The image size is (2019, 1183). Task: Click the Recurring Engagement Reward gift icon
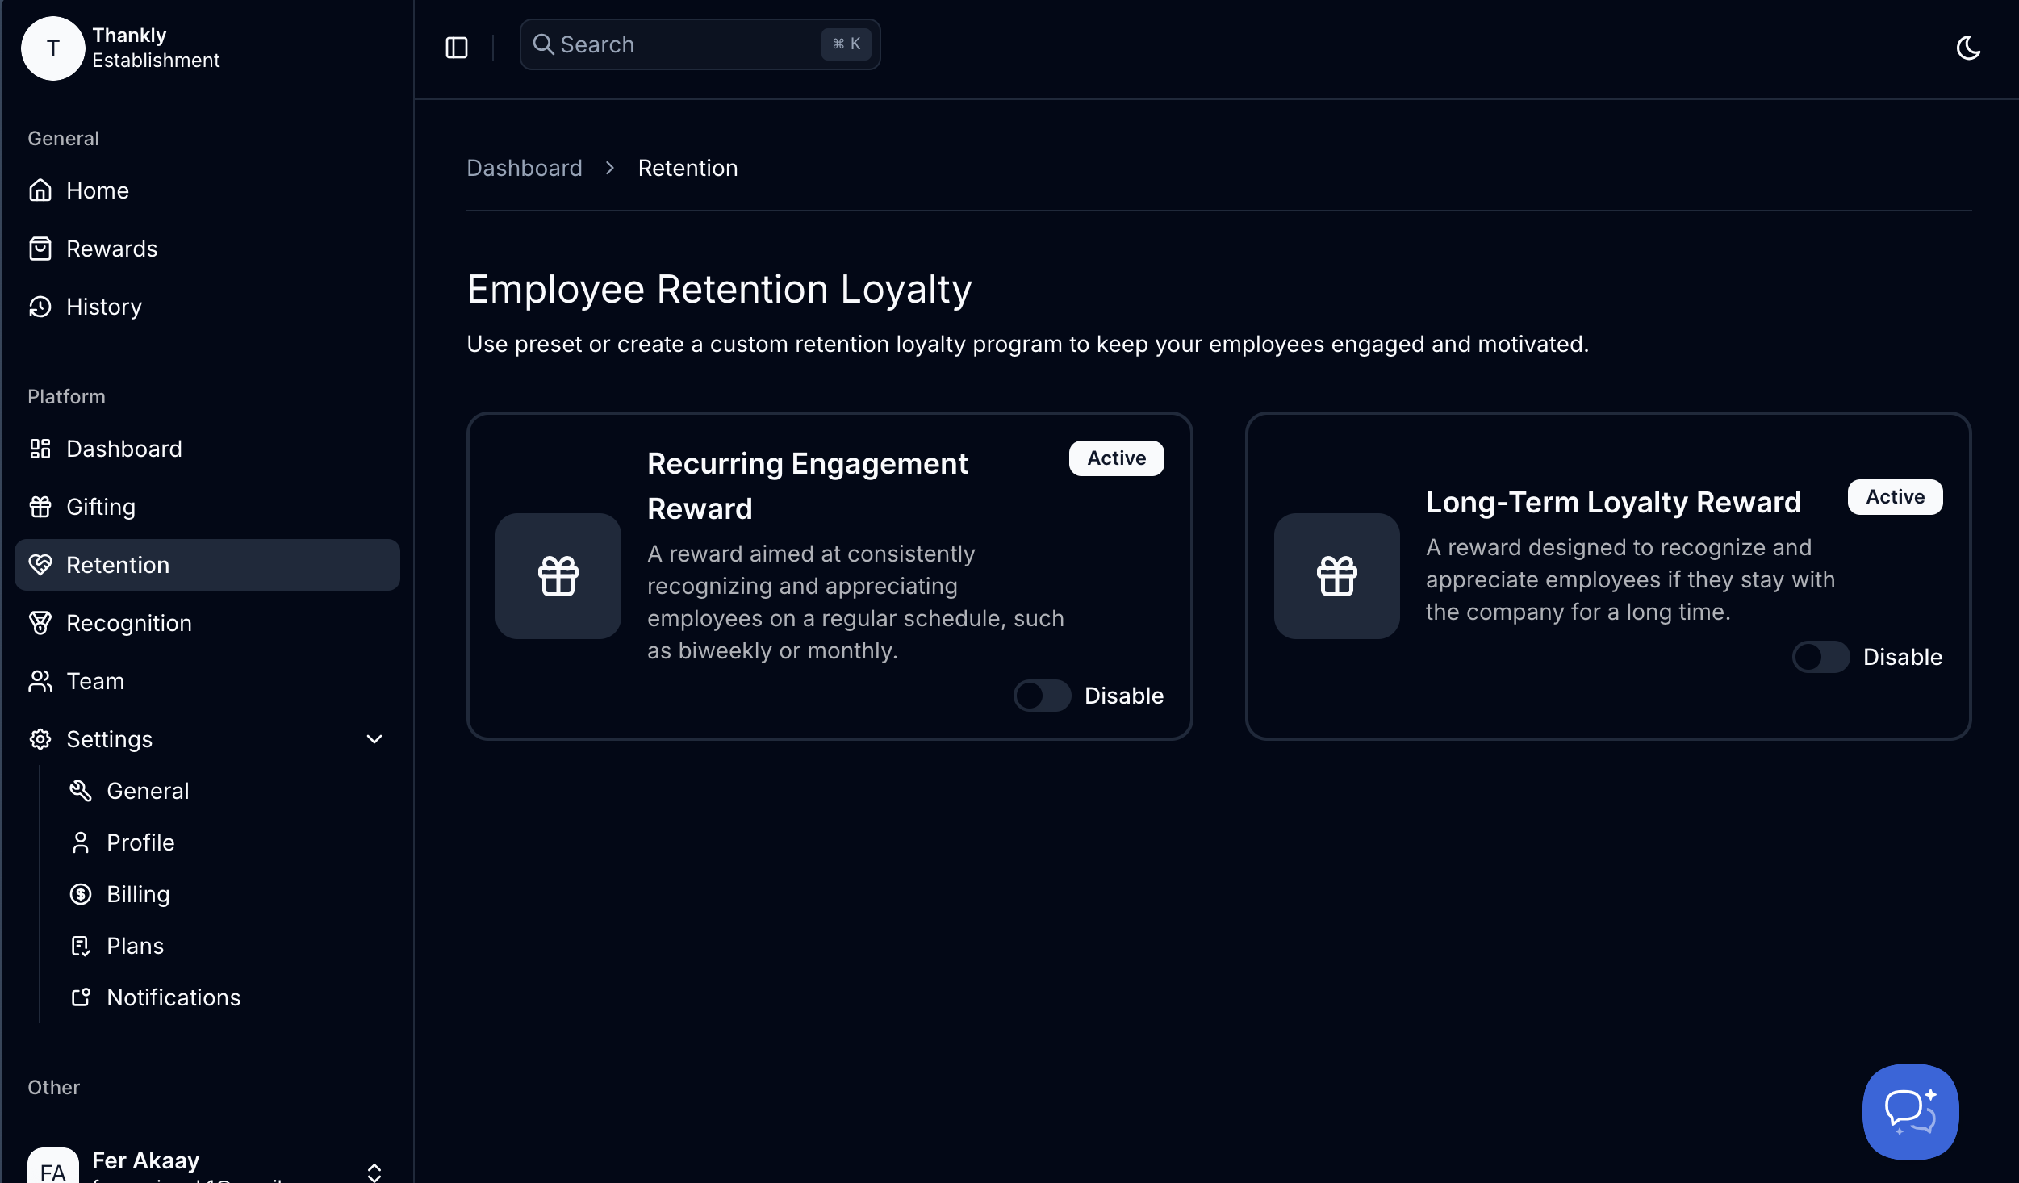pyautogui.click(x=558, y=576)
